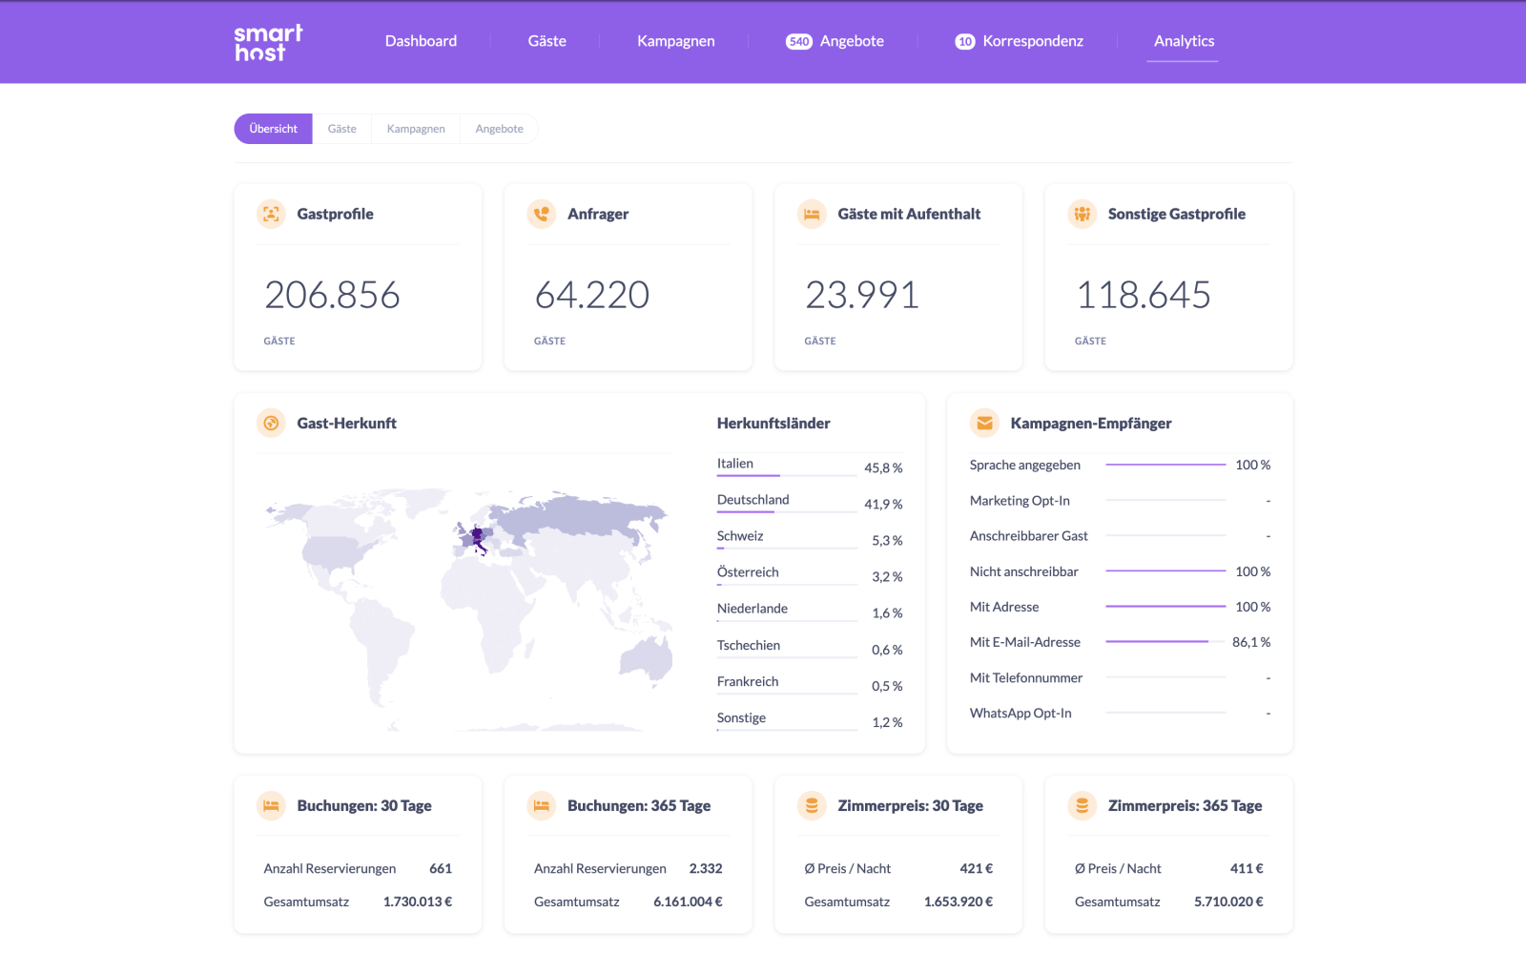Click the Gast-Herkunft globe icon
This screenshot has width=1526, height=954.
pyautogui.click(x=271, y=423)
